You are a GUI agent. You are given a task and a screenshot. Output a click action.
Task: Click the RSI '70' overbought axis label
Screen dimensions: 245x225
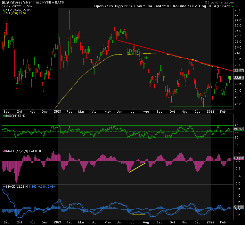click(237, 125)
